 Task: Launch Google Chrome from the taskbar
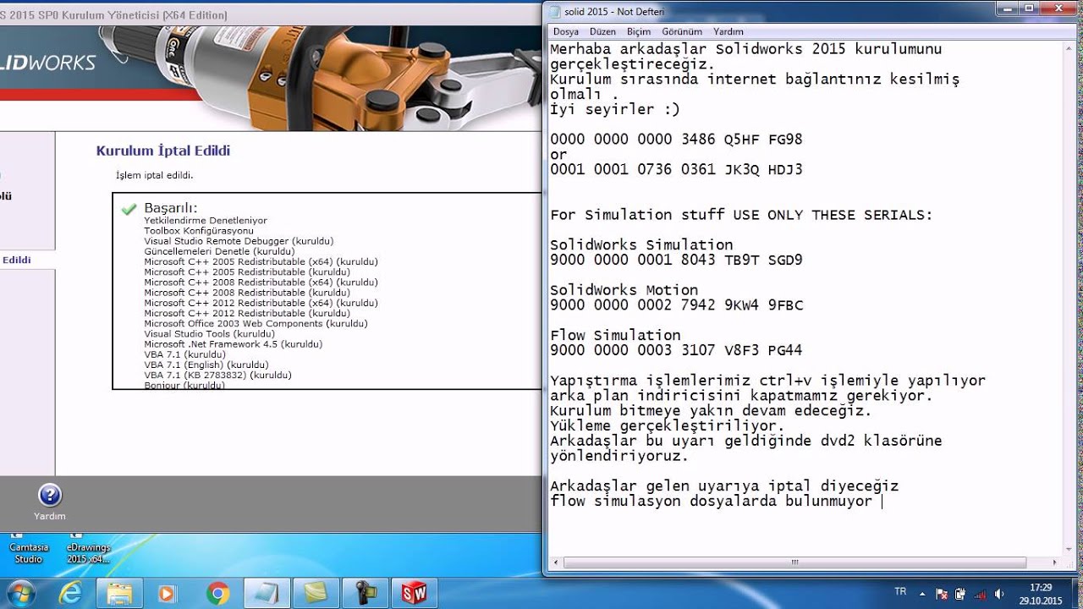tap(217, 593)
